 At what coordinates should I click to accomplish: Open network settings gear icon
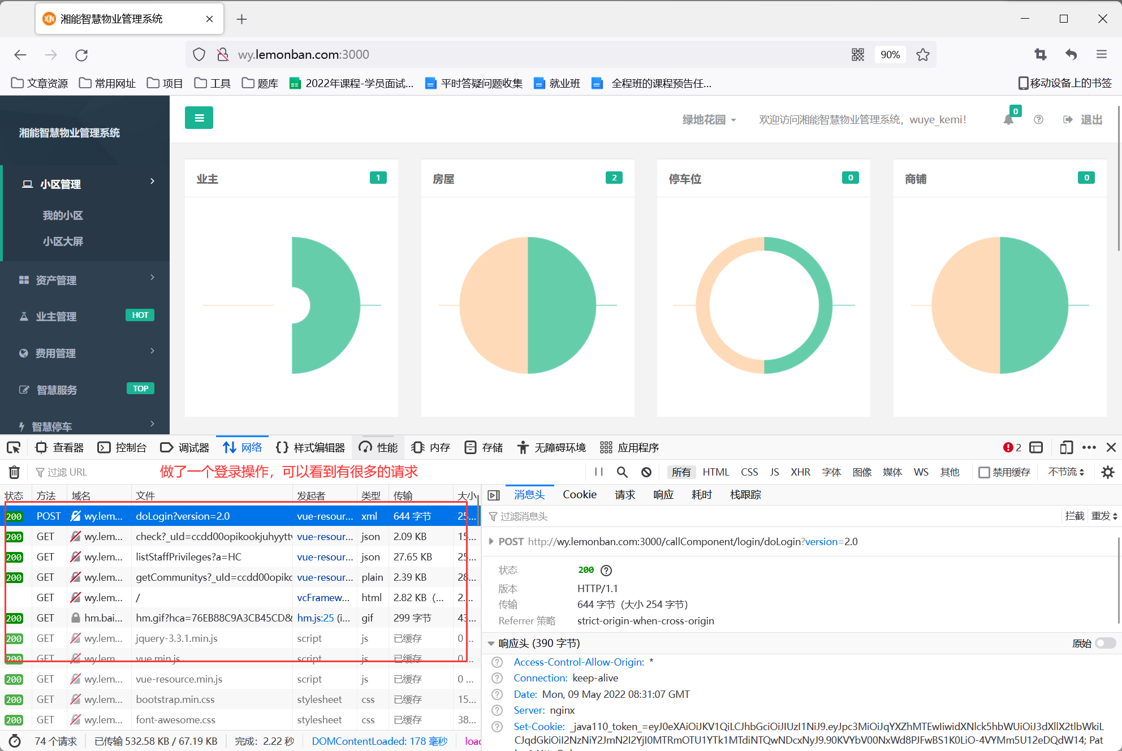tap(1107, 472)
